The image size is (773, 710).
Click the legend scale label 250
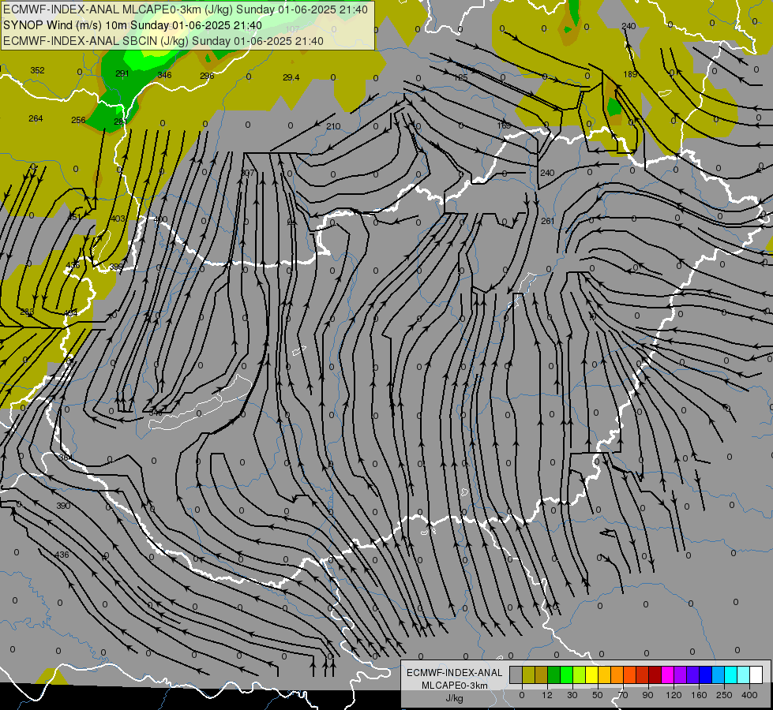point(724,695)
